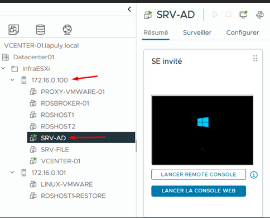The image size is (270, 218).
Task: Click the host icon of 172.16.0.100
Action: coord(24,80)
